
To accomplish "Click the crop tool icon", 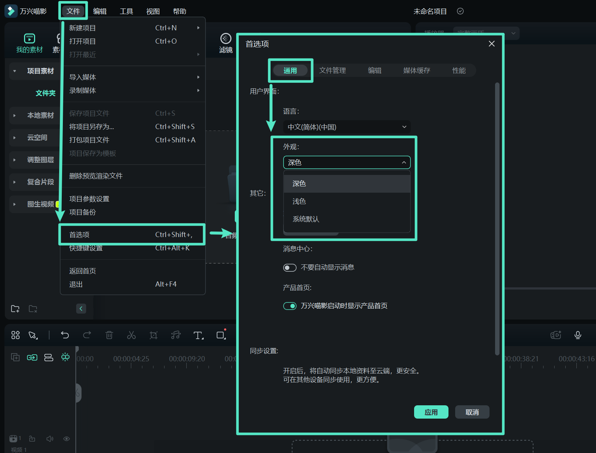I will point(153,335).
